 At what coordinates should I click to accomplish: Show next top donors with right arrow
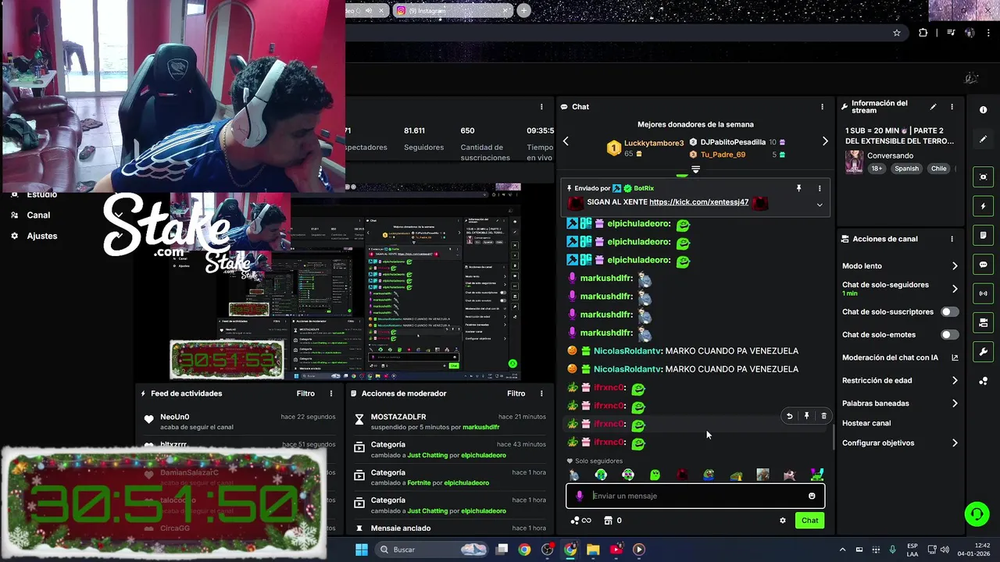(x=825, y=141)
